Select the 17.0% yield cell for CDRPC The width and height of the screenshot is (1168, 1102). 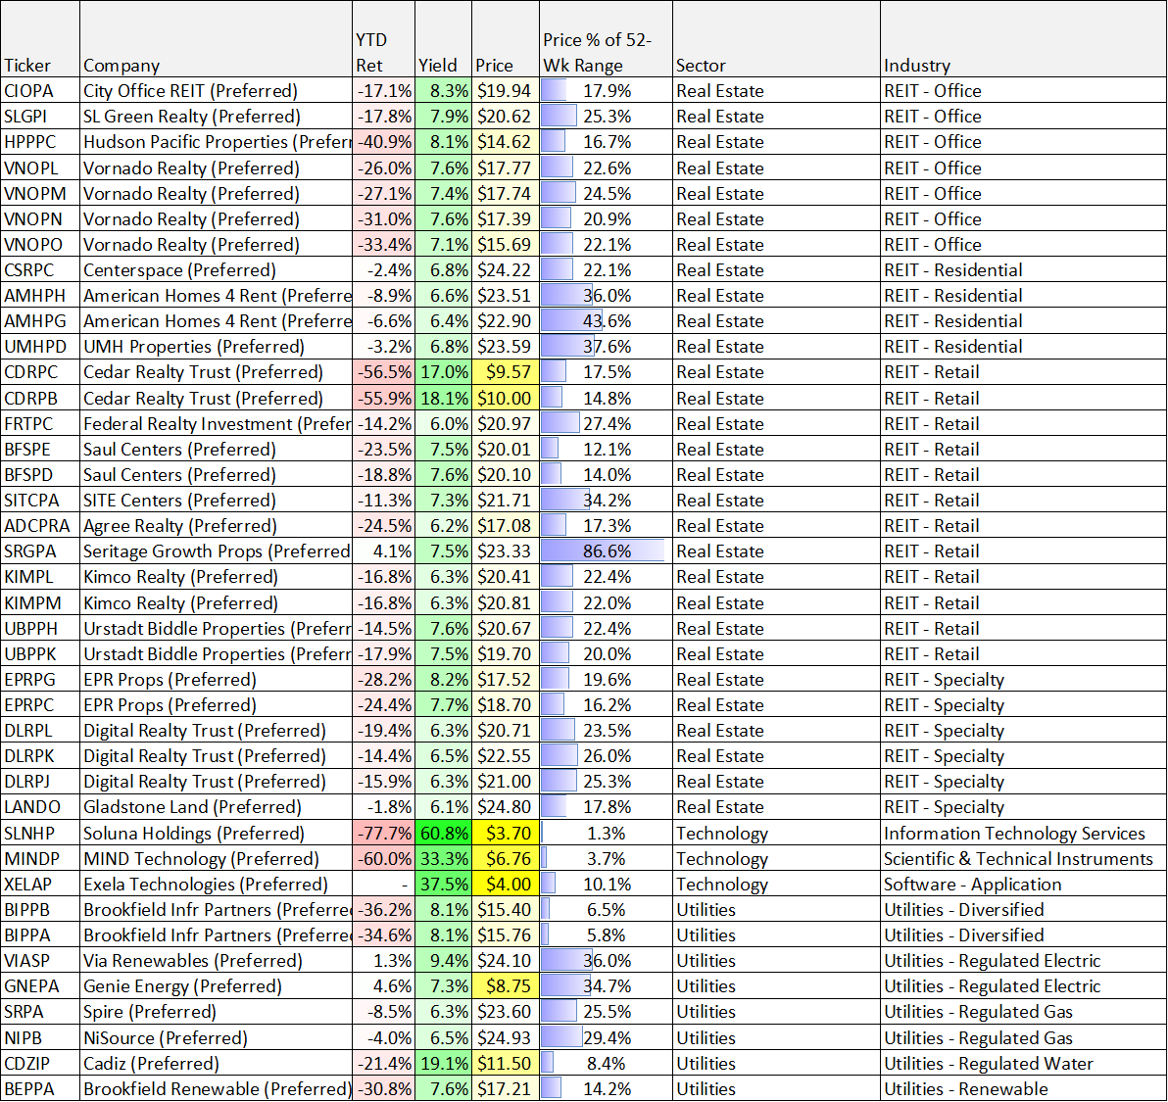click(x=443, y=371)
